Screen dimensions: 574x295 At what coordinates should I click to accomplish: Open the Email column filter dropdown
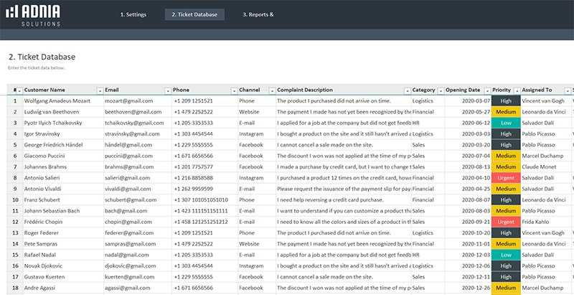click(x=167, y=90)
